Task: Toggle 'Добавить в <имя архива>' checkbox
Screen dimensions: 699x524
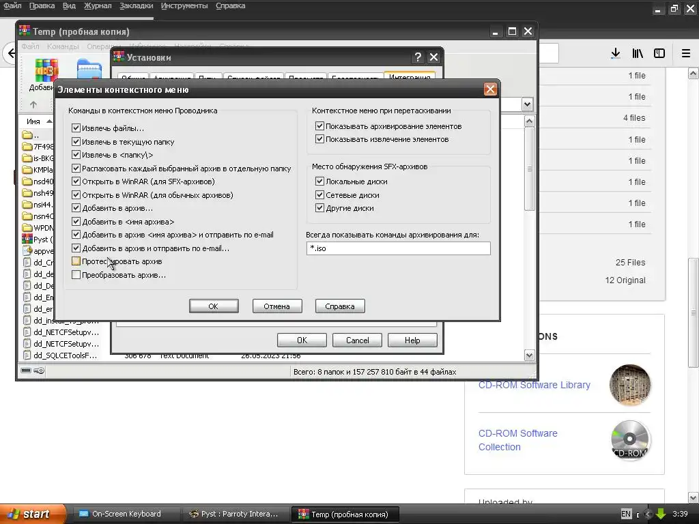Action: tap(76, 222)
